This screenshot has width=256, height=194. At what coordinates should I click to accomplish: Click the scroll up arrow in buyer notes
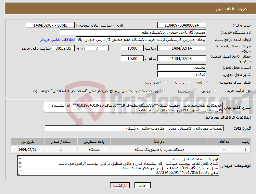point(20,158)
